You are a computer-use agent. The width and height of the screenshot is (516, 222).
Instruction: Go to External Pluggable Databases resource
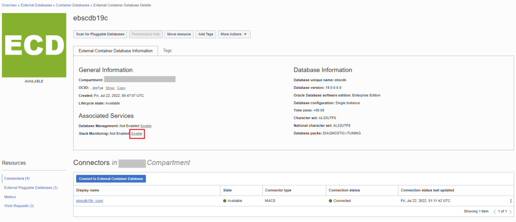[x=30, y=188]
